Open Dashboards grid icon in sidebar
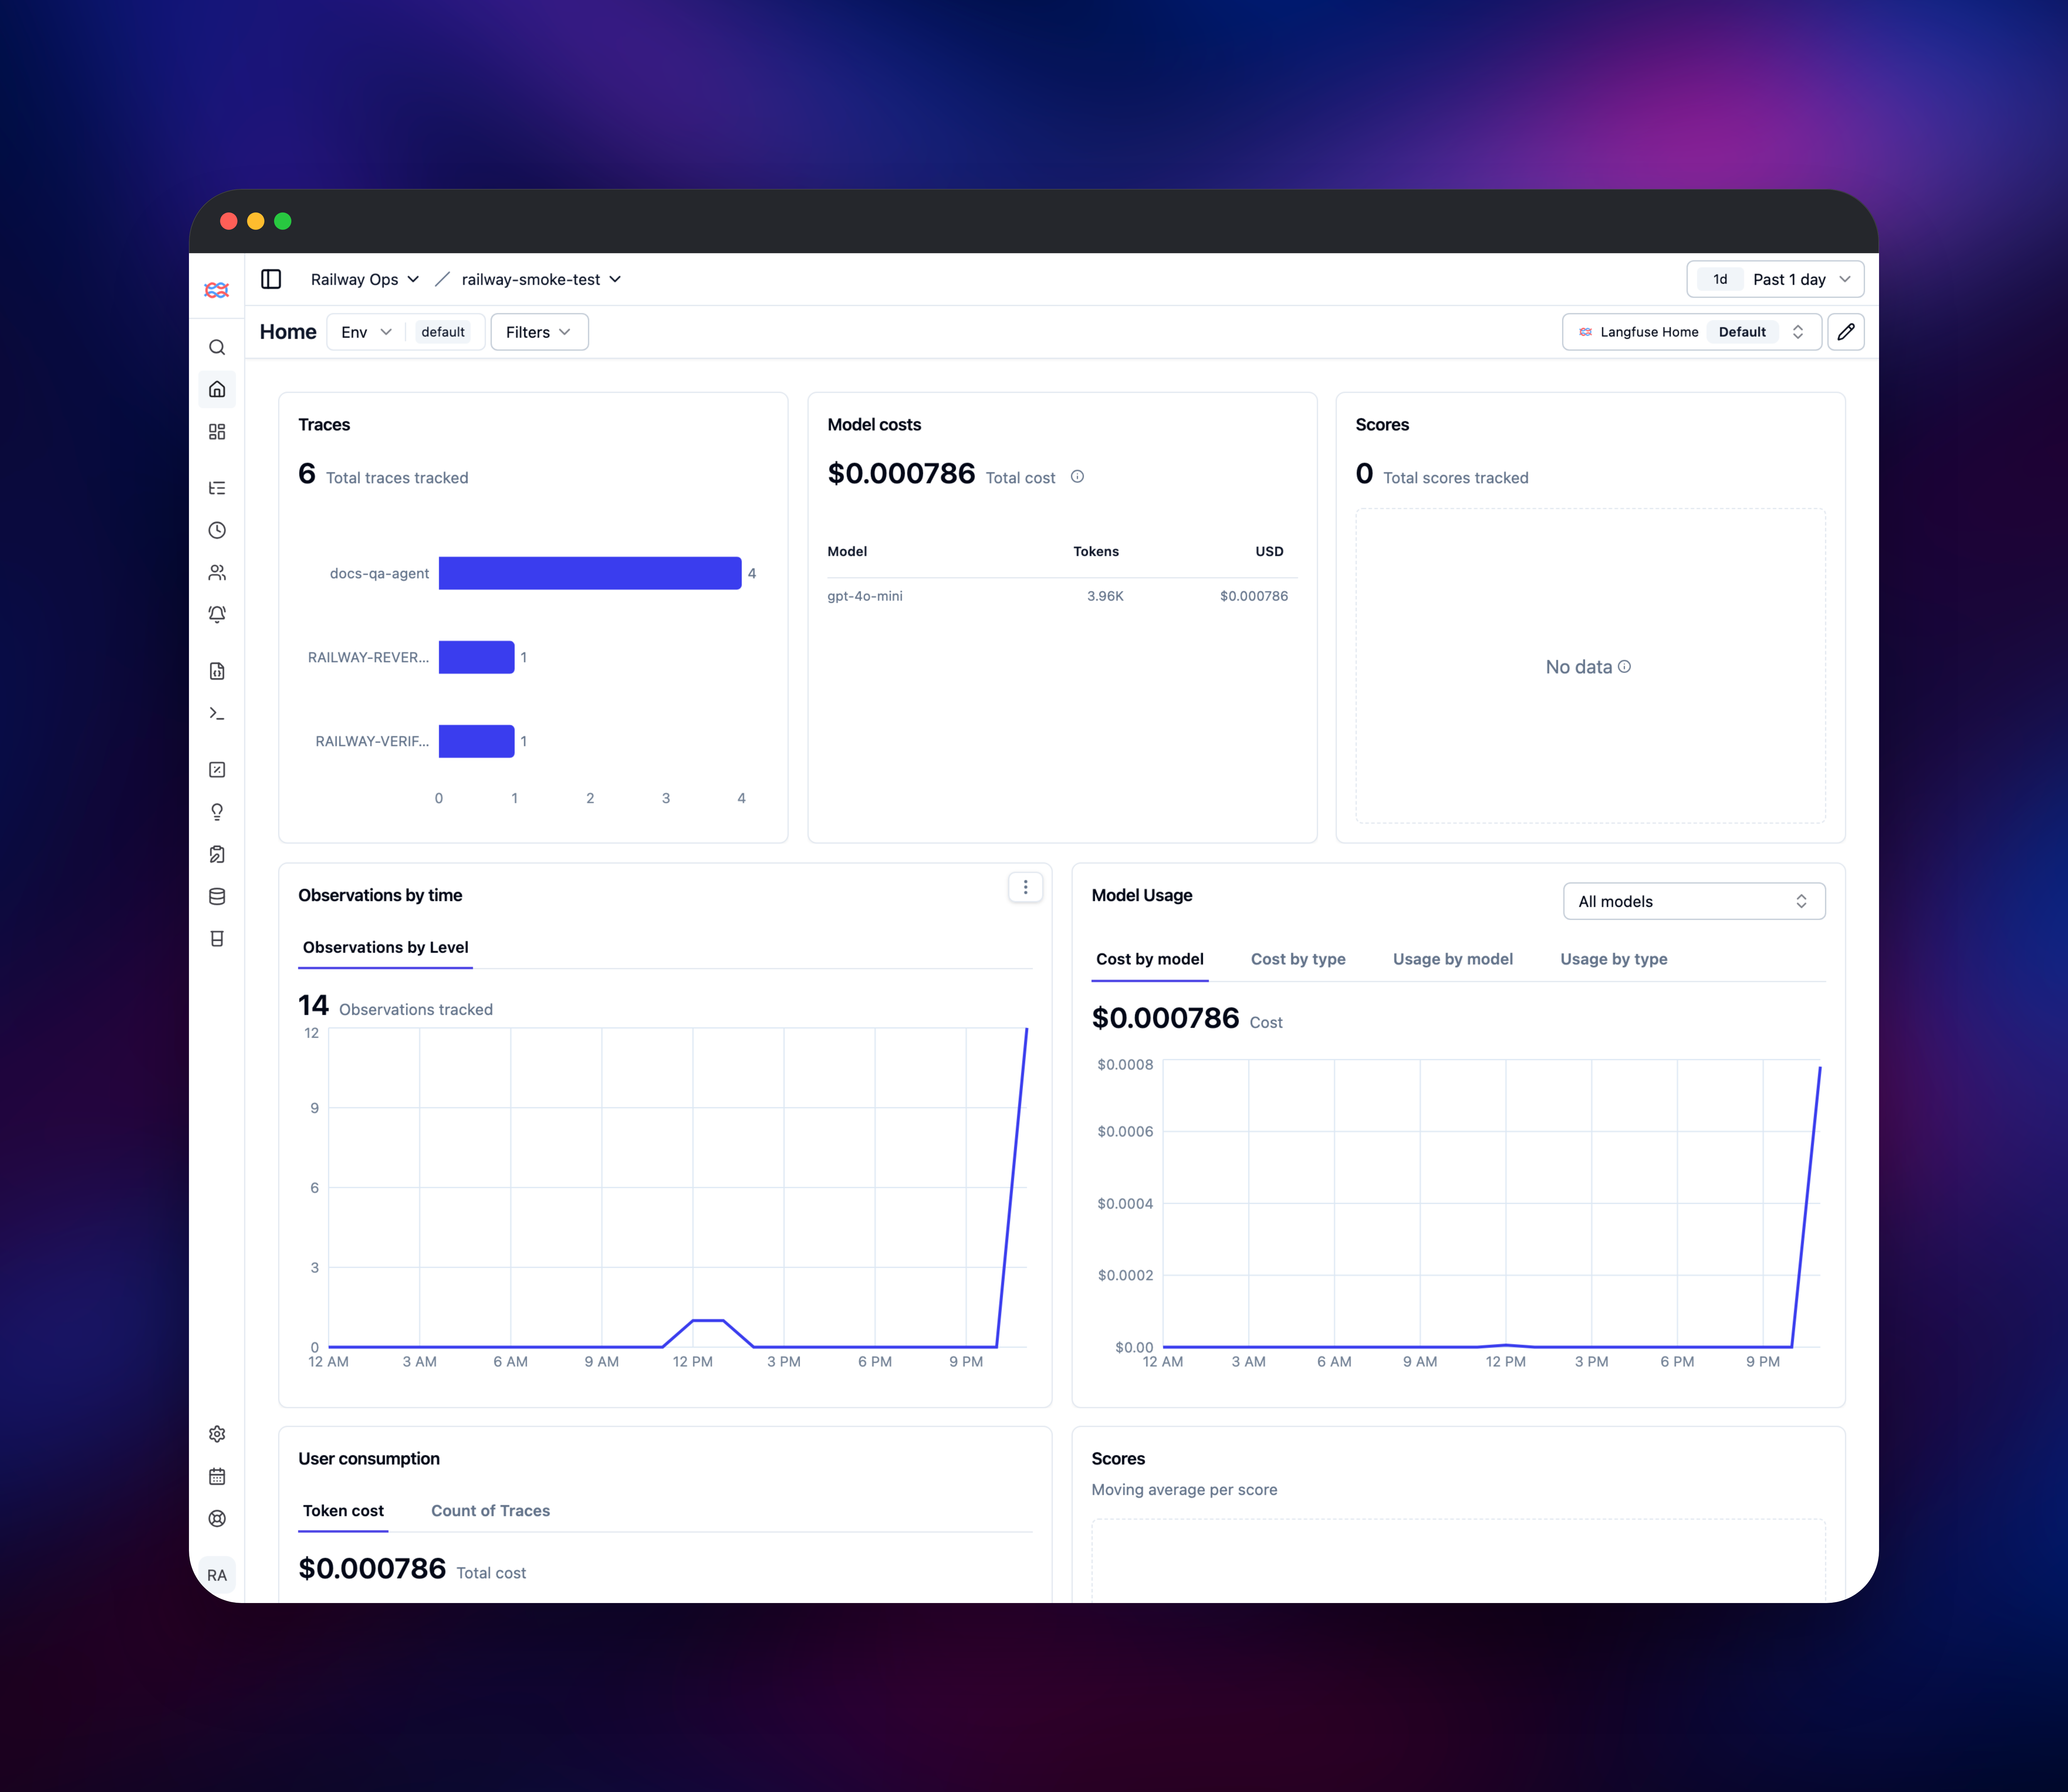The width and height of the screenshot is (2068, 1792). tap(217, 432)
